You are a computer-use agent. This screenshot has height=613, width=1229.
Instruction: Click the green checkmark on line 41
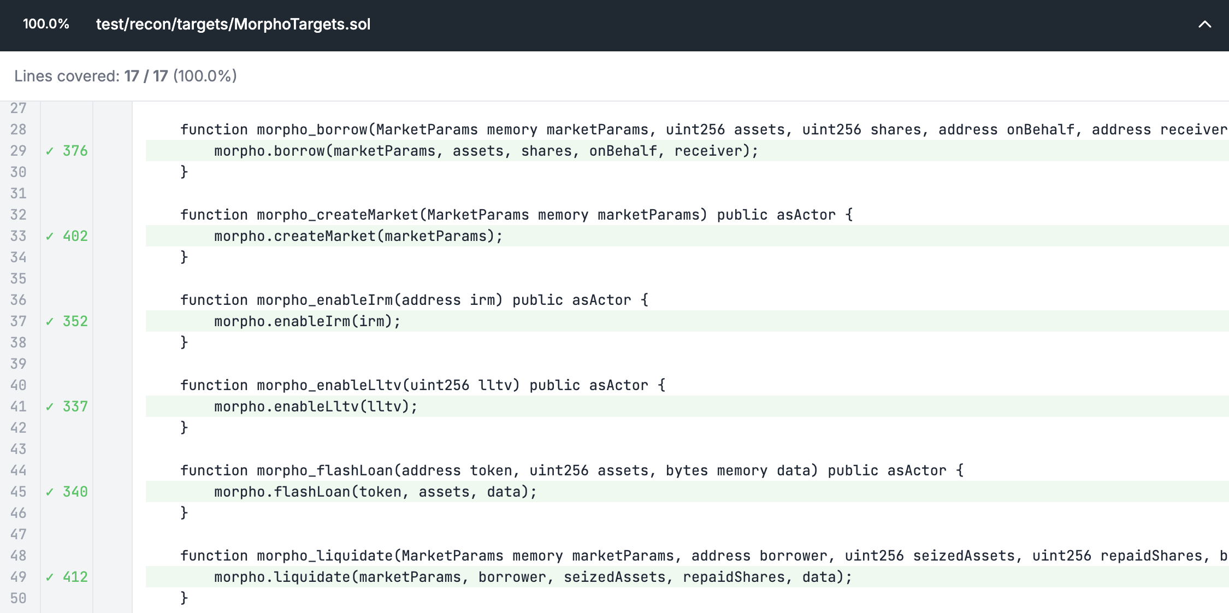click(x=50, y=407)
